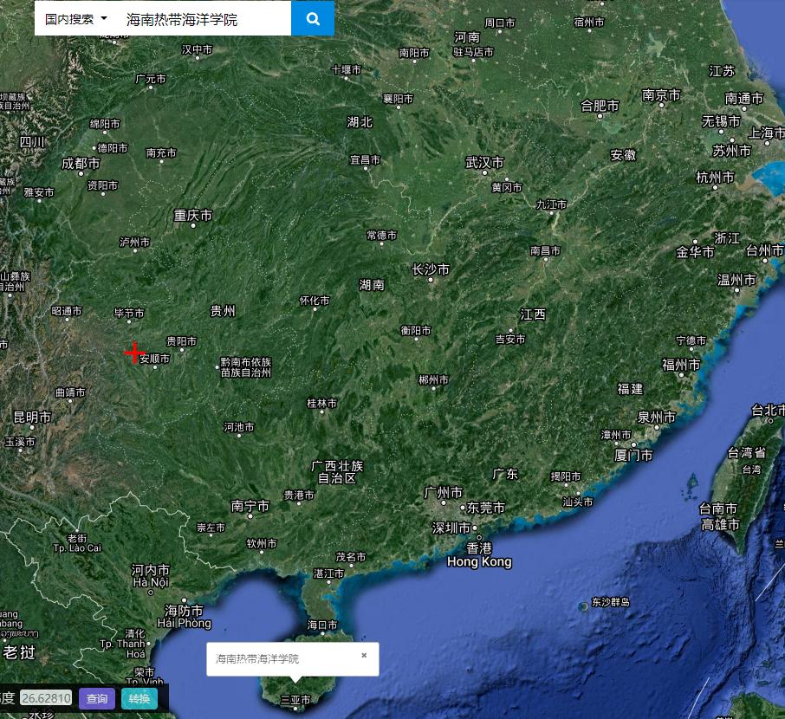Click the 武汉市 map label

(484, 162)
